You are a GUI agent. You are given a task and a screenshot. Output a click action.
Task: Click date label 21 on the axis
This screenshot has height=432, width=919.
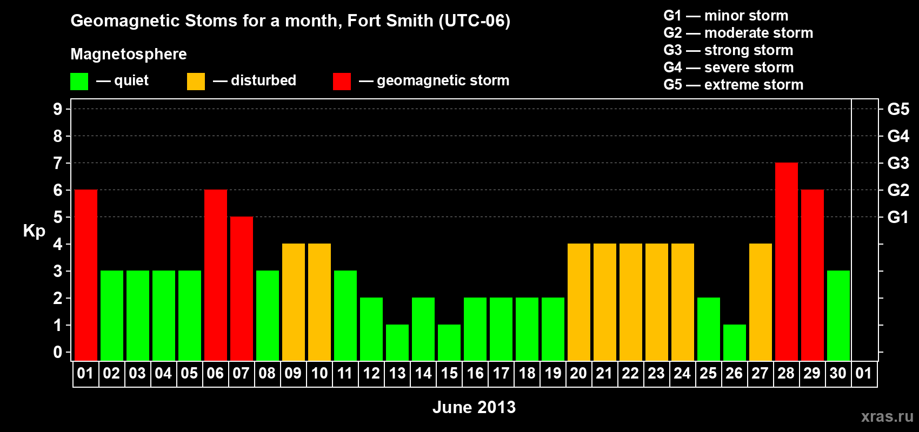[604, 373]
